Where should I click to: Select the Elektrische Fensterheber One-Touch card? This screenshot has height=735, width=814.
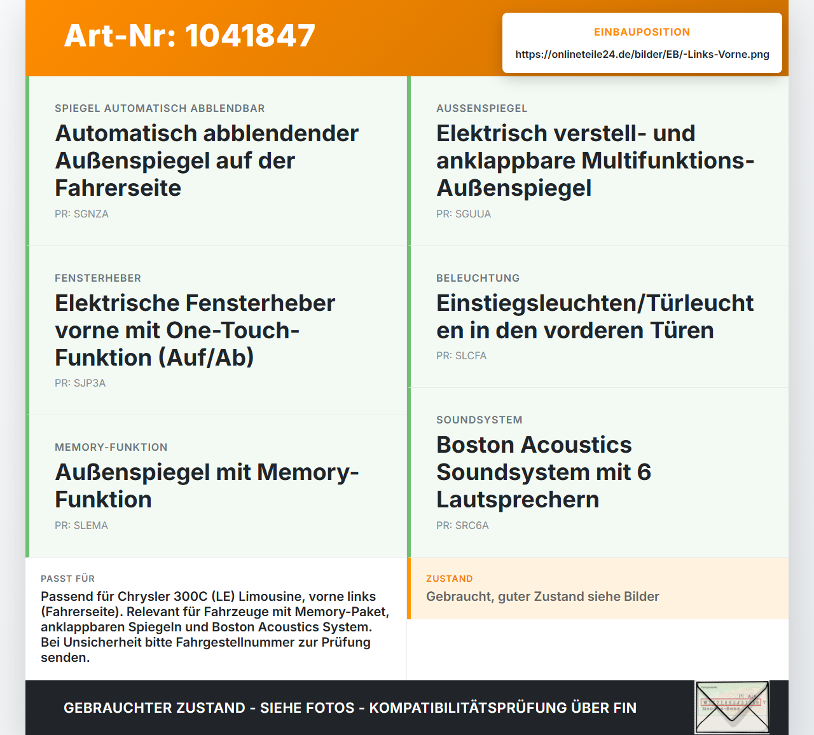tap(216, 331)
